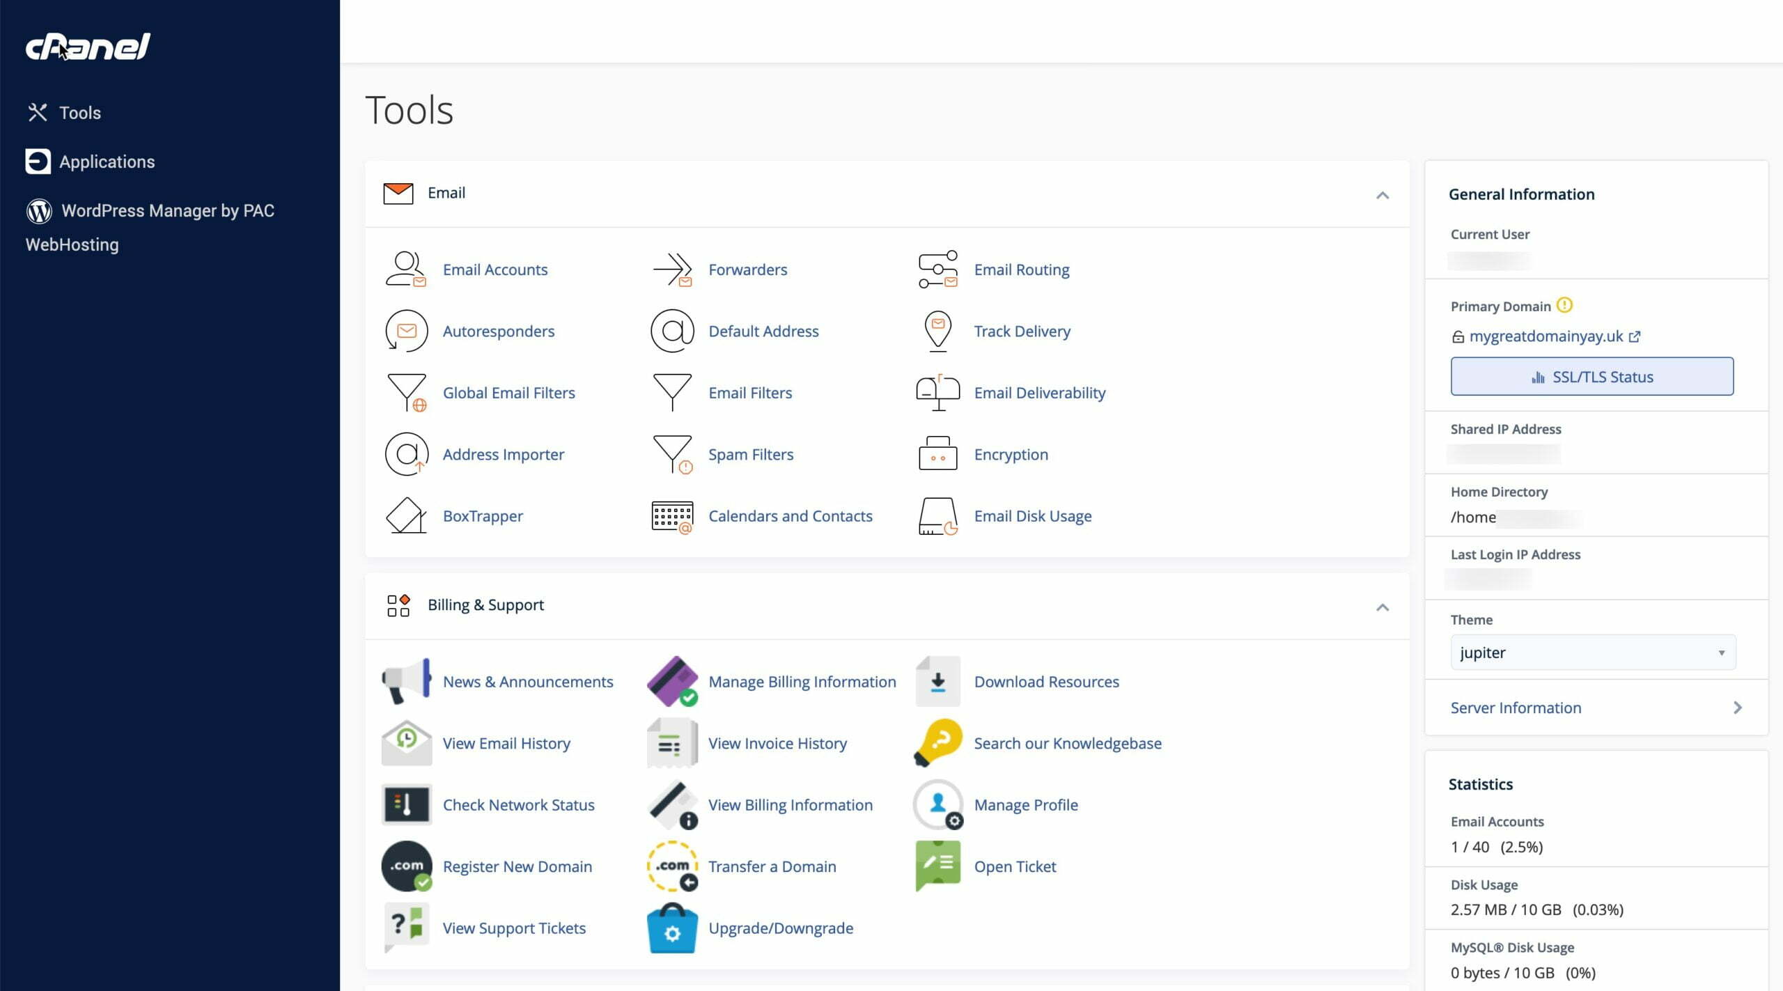The width and height of the screenshot is (1783, 991).
Task: Open Email Disk Usage
Action: point(1032,515)
